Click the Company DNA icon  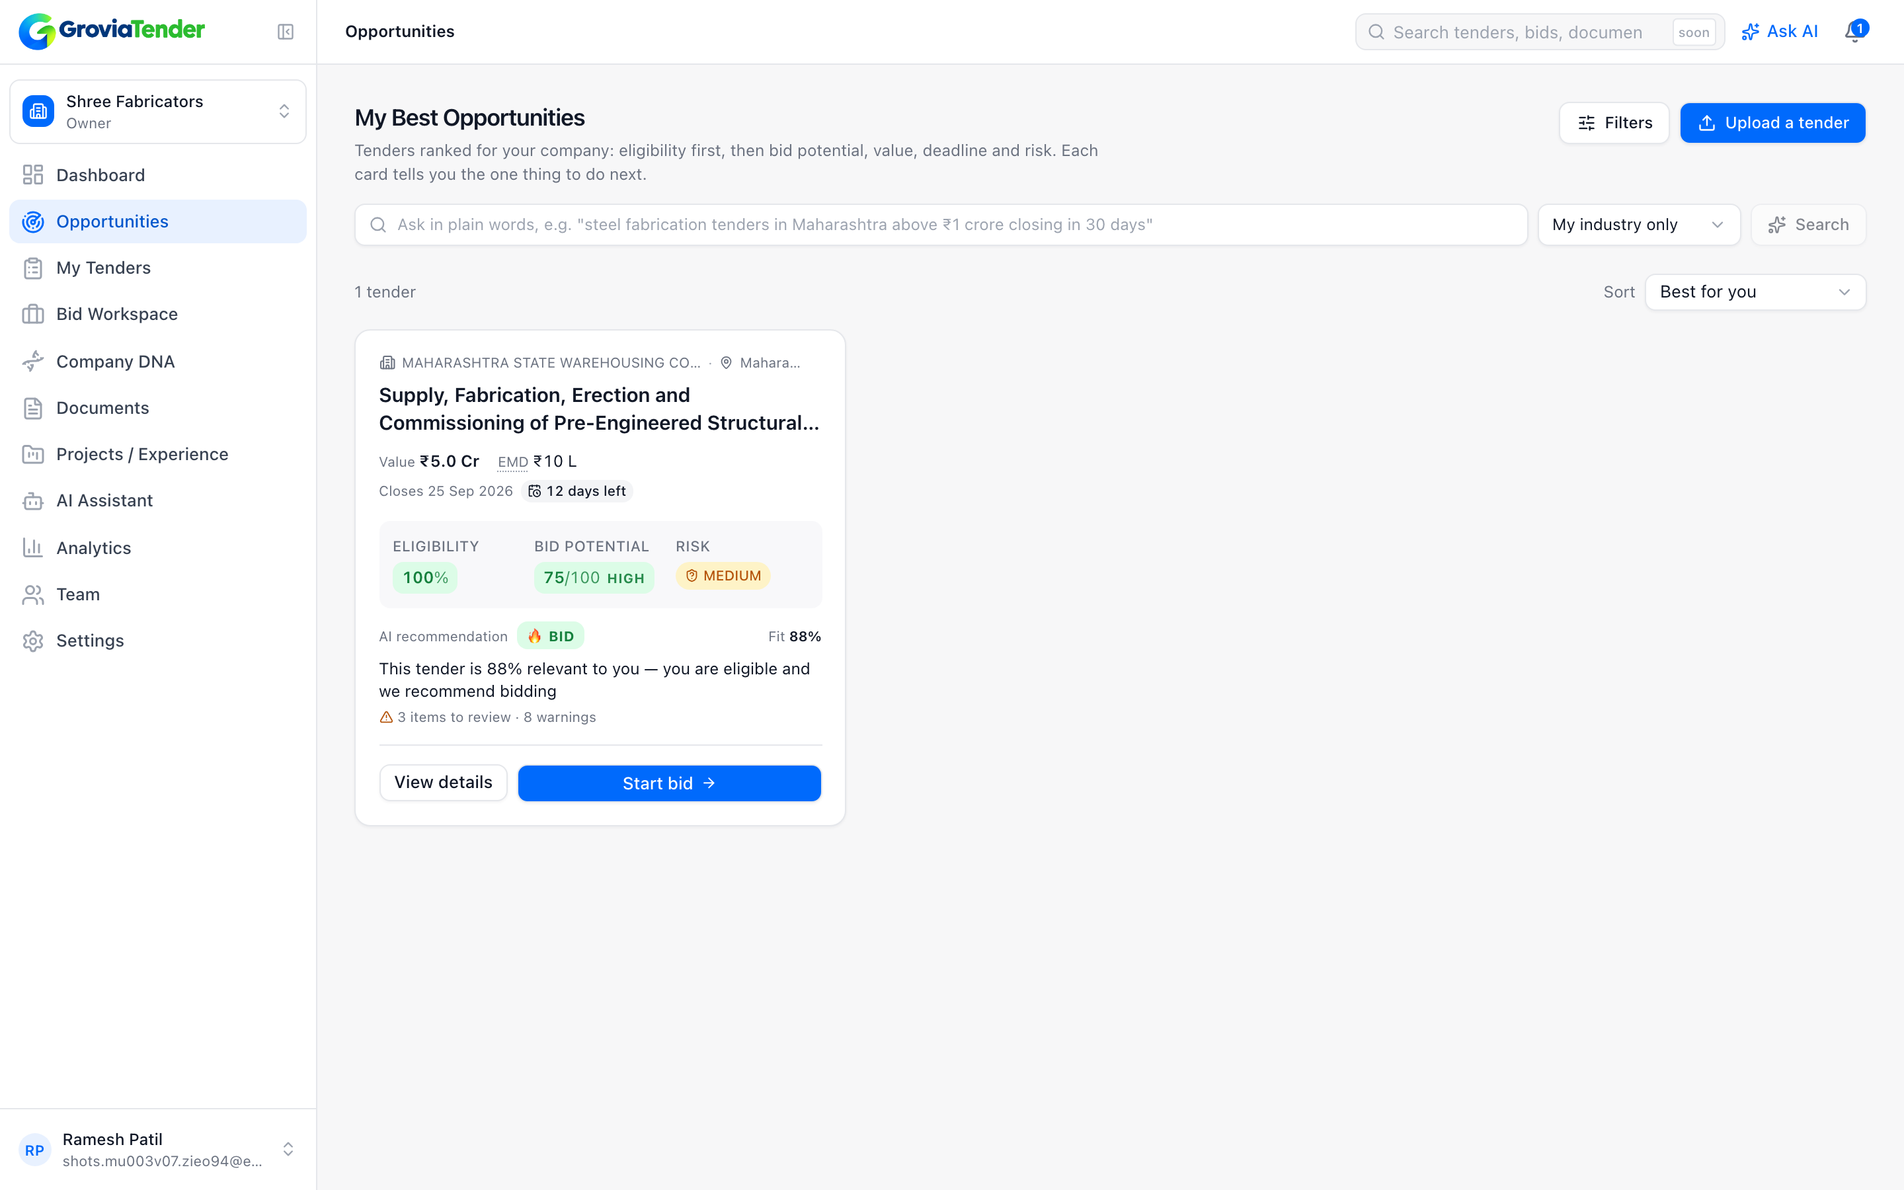(x=33, y=361)
